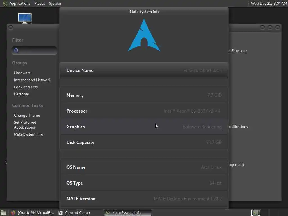Screen dimensions: 288x216
Task: Click the Device Name row
Action: (x=144, y=70)
